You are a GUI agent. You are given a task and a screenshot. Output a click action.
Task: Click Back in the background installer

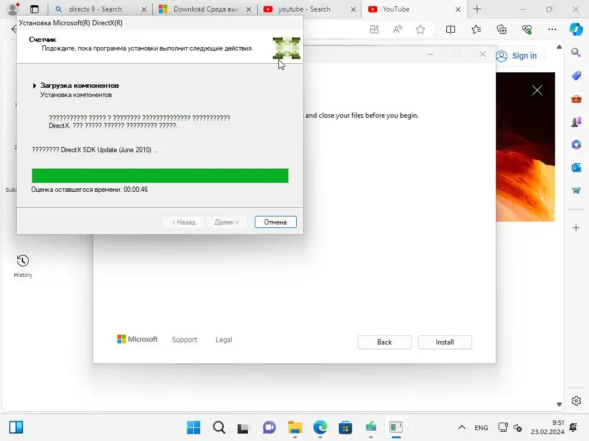point(384,342)
